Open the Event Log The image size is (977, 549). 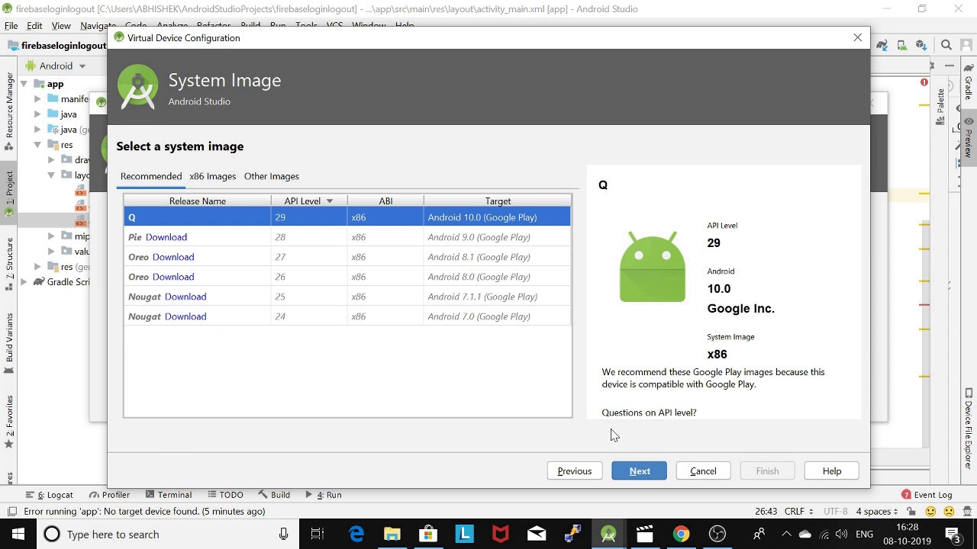point(927,495)
